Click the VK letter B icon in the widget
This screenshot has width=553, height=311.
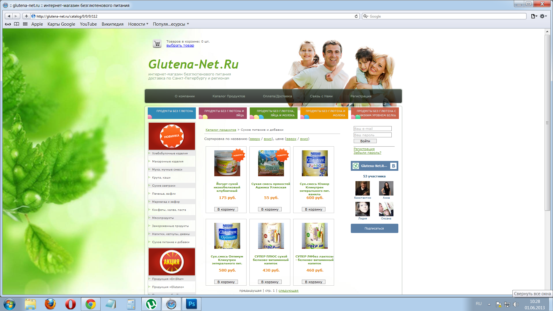pos(394,166)
